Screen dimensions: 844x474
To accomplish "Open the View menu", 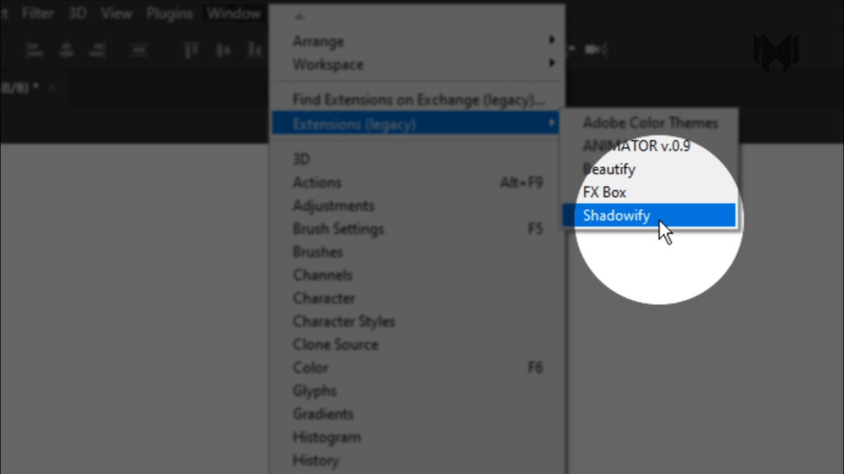I will 116,13.
